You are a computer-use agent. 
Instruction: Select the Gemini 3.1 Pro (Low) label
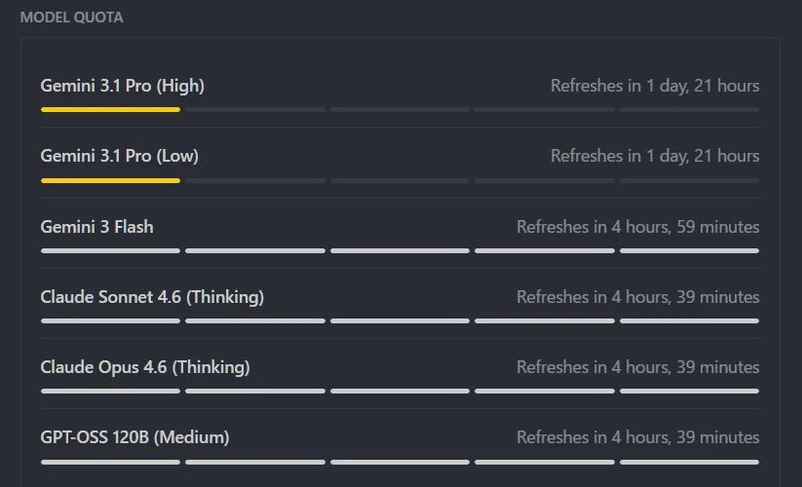(119, 156)
